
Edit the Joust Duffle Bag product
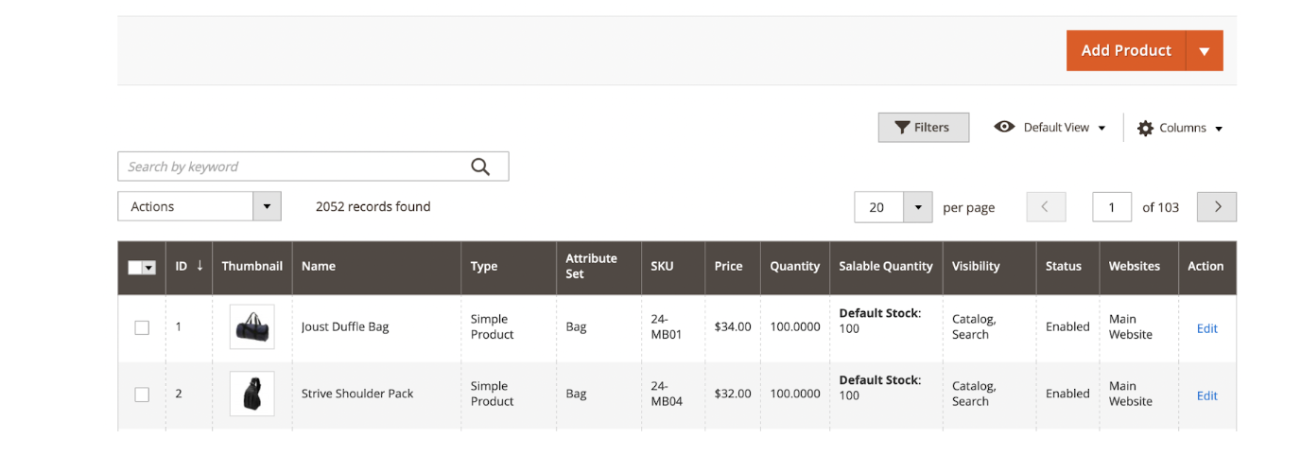tap(1207, 328)
